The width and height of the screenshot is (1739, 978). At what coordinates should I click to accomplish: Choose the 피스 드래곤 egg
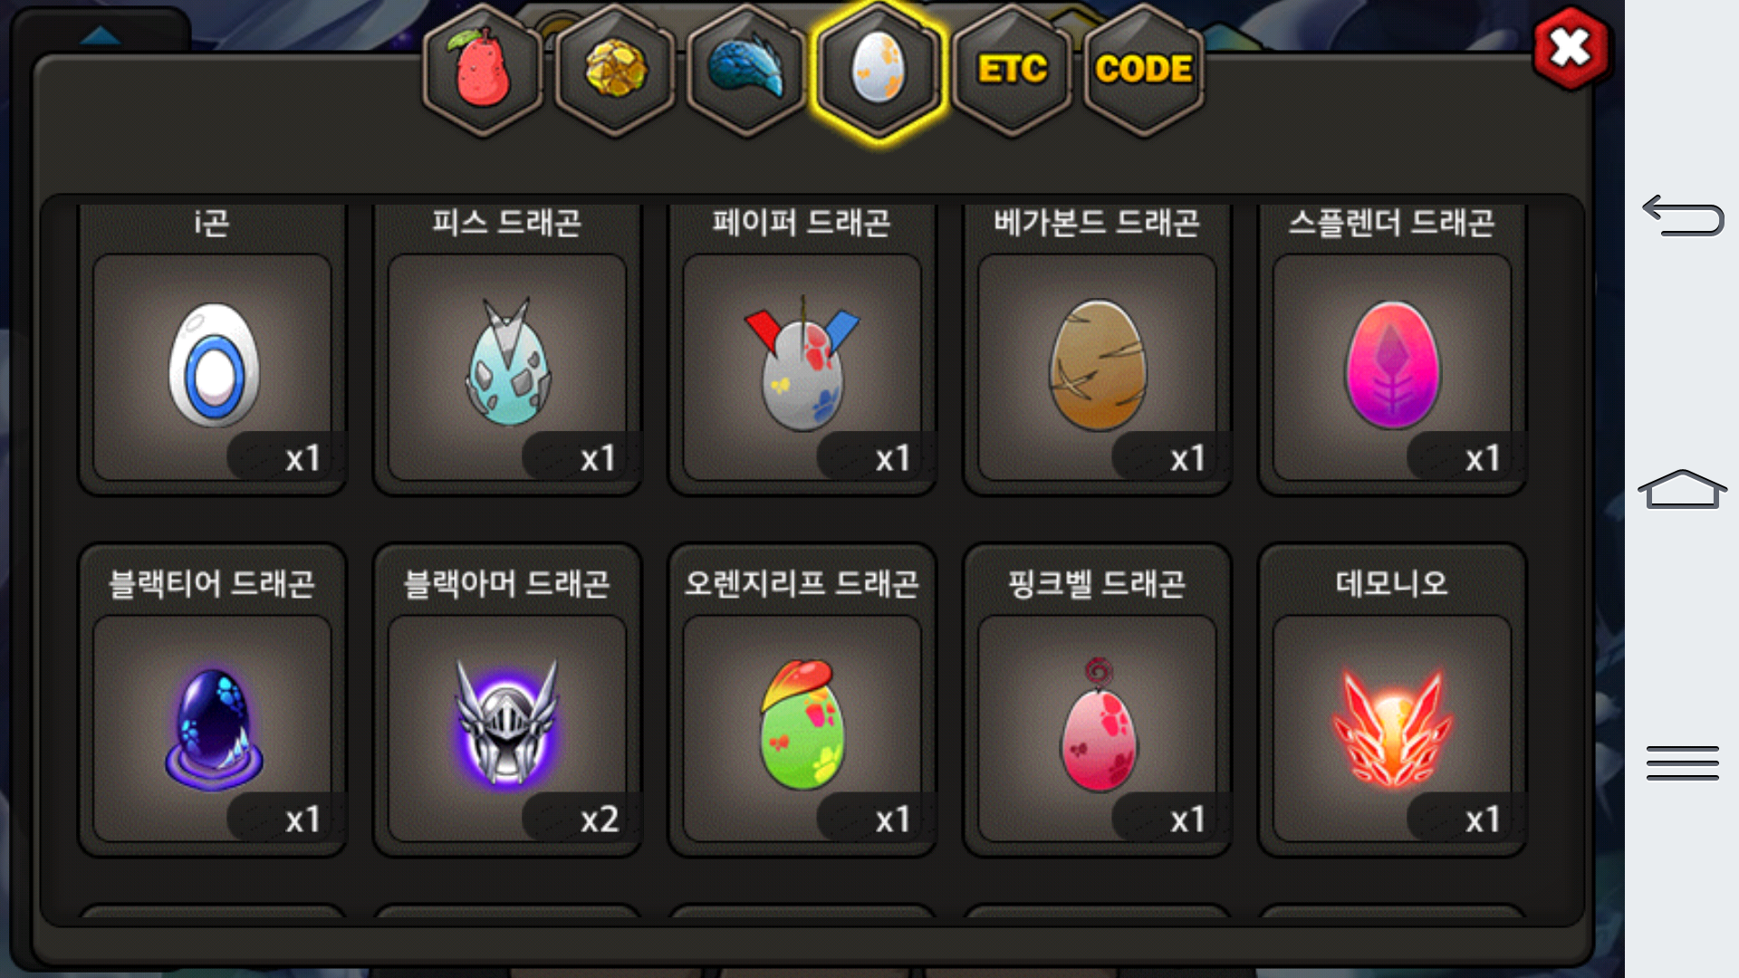click(507, 367)
